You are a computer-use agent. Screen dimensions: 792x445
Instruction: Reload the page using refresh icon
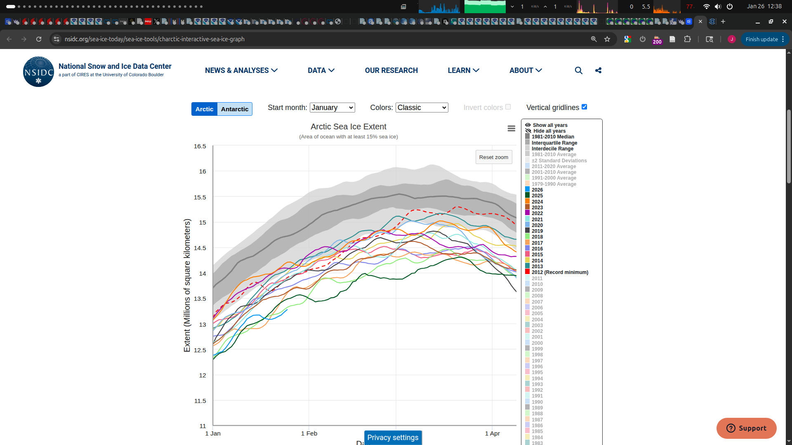click(39, 39)
